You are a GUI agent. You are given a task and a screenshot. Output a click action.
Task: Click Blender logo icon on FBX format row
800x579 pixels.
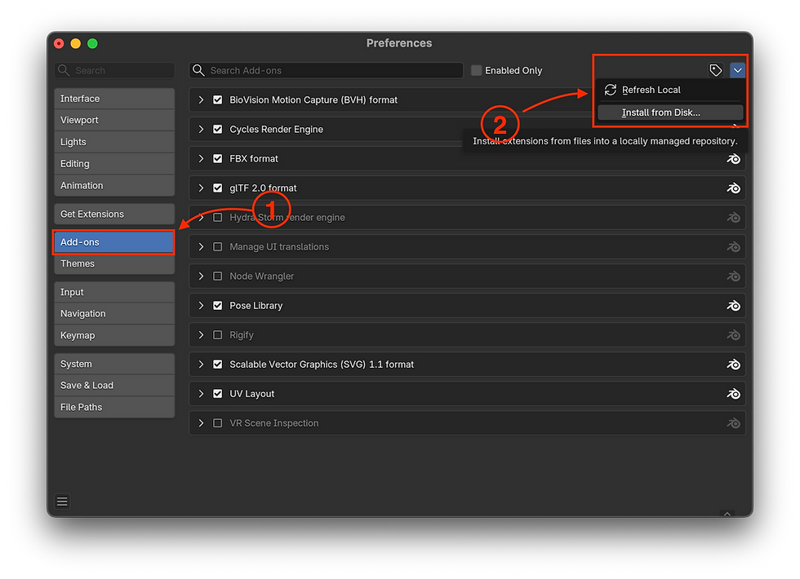[x=733, y=159]
